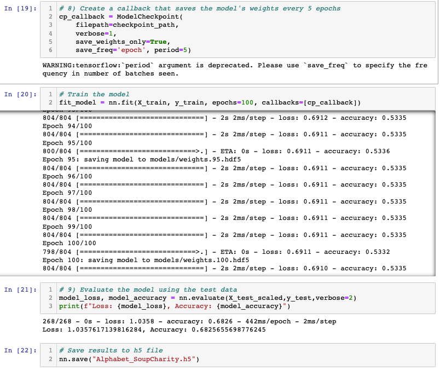Screen dimensions: 440x377
Task: Click the cp_callback = ModelCheckpoint( line
Action: (120, 17)
